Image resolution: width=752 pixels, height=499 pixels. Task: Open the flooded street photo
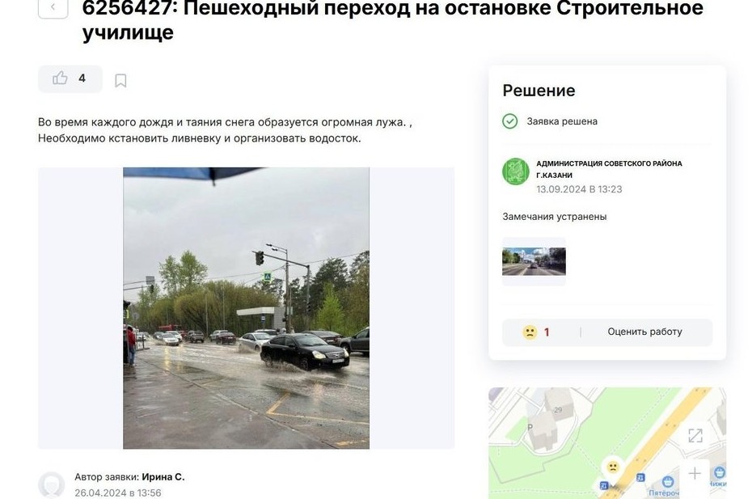click(246, 308)
